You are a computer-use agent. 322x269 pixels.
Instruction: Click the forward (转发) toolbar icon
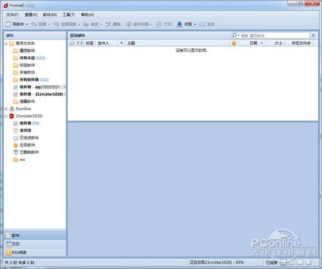click(x=86, y=25)
